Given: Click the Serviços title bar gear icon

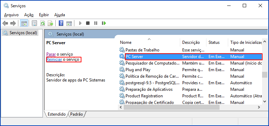Looking at the screenshot, I should (x=6, y=6).
